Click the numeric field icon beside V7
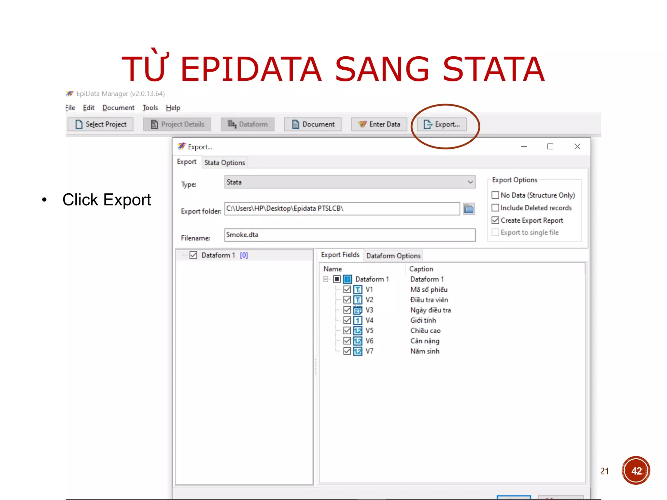The image size is (667, 500). point(358,351)
